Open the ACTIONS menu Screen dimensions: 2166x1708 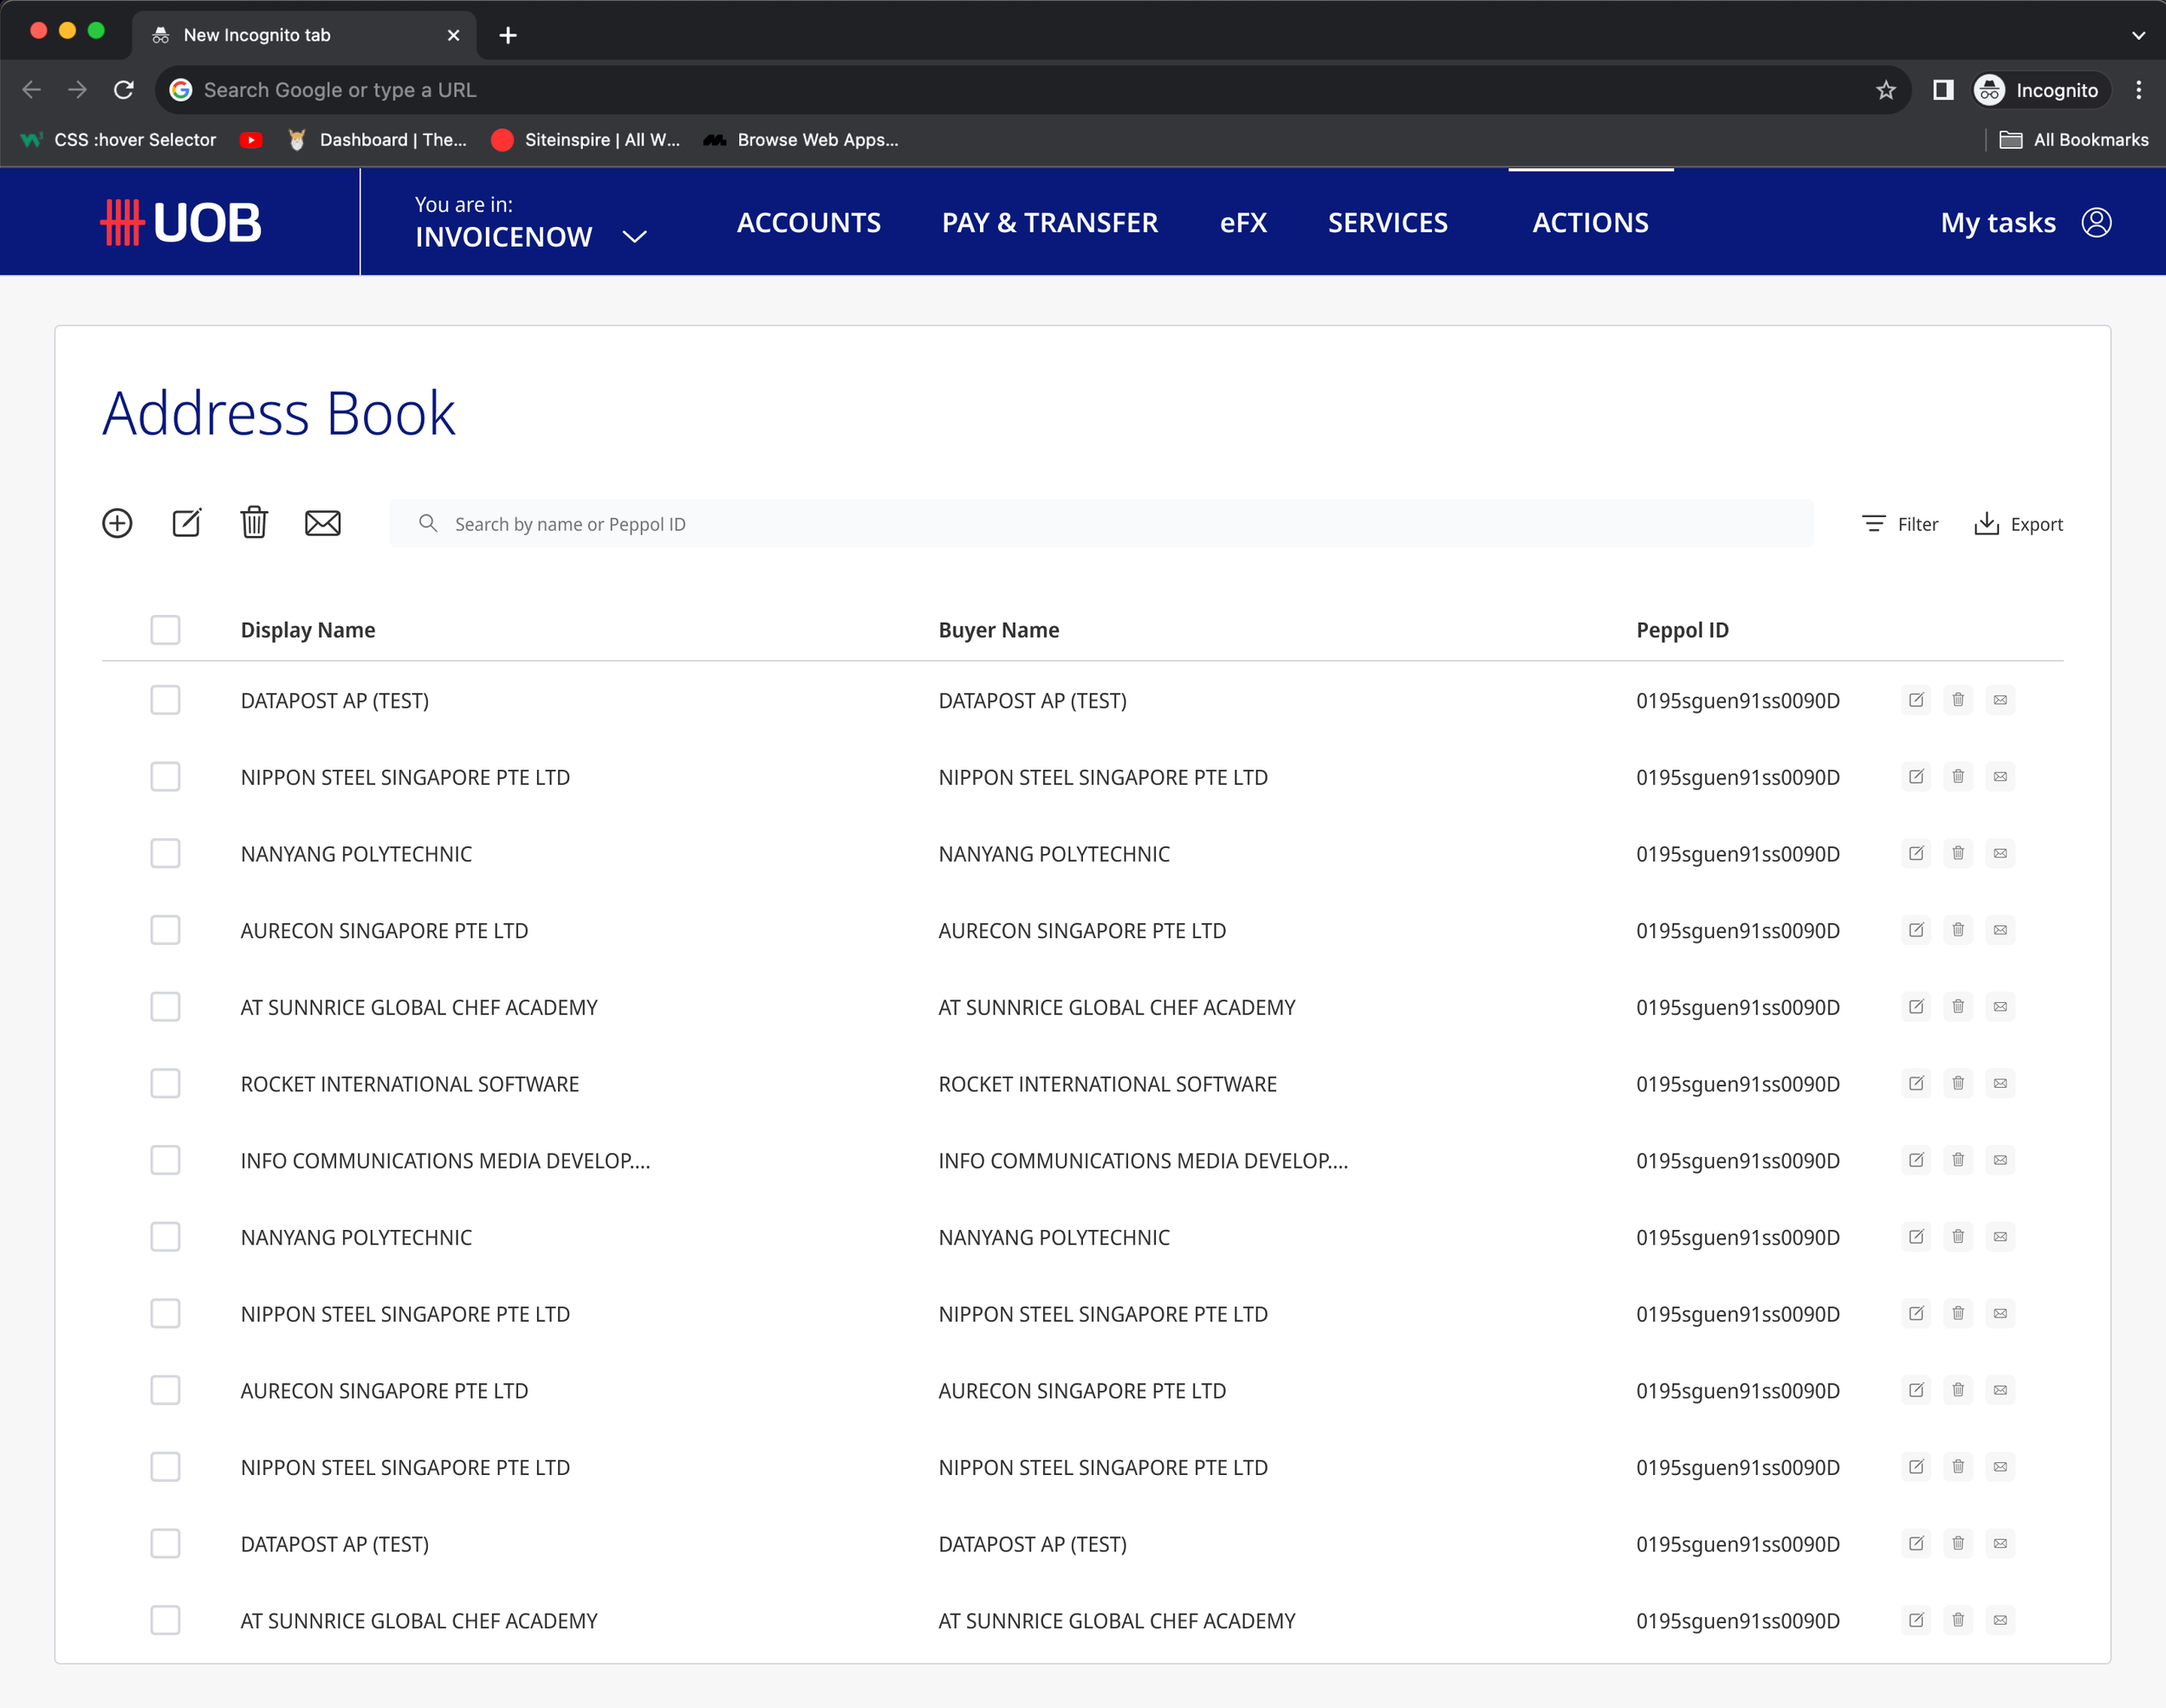click(1590, 222)
